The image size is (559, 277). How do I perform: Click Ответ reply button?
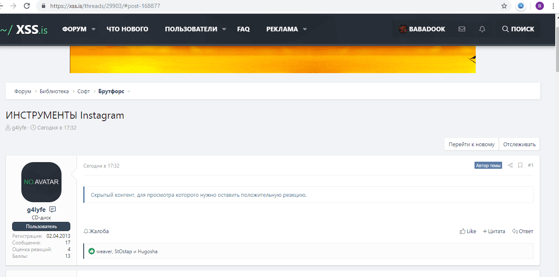523,231
